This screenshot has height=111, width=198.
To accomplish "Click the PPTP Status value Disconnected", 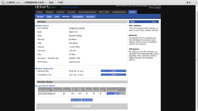I will pyautogui.click(x=74, y=62).
